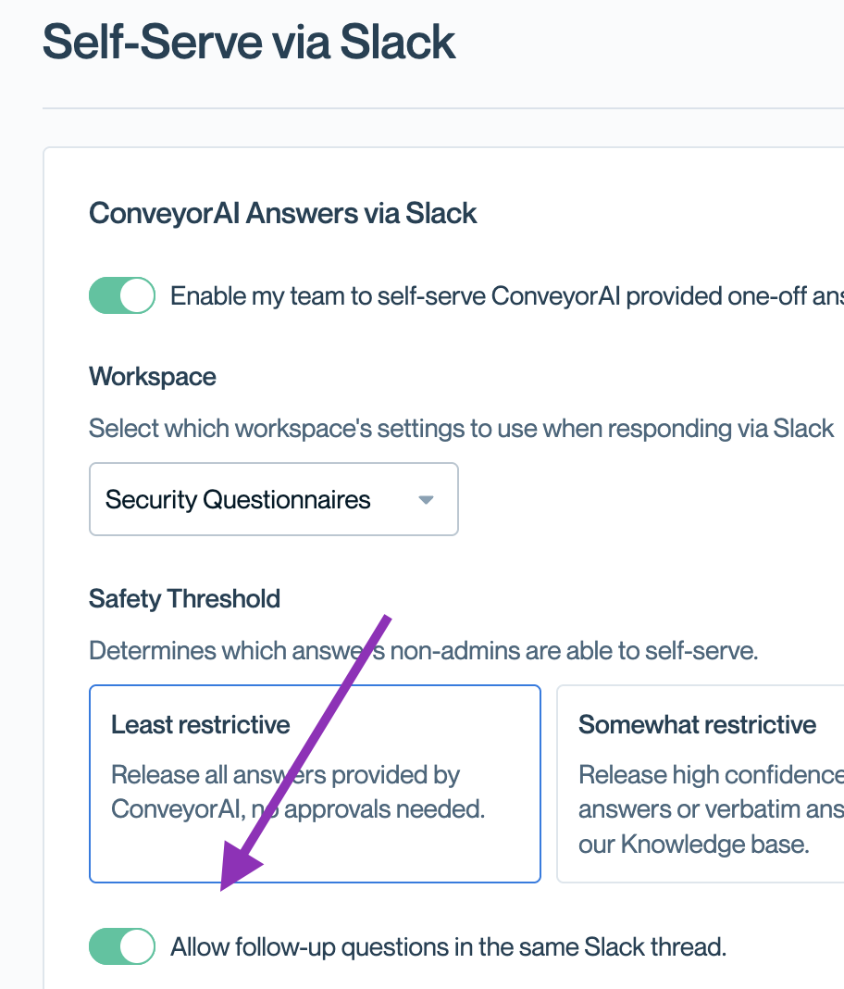
Task: Click the ConveyorAI Answers via Slack heading
Action: (x=282, y=213)
